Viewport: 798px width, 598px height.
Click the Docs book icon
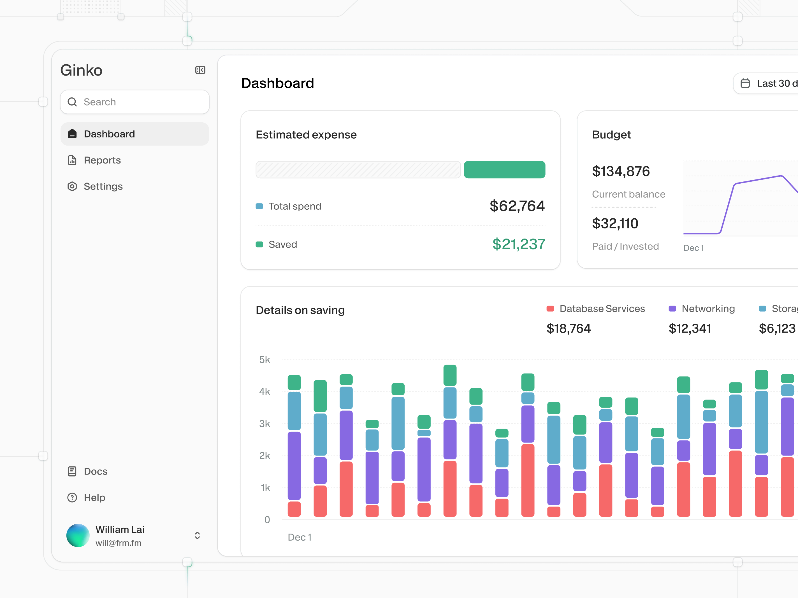point(72,471)
